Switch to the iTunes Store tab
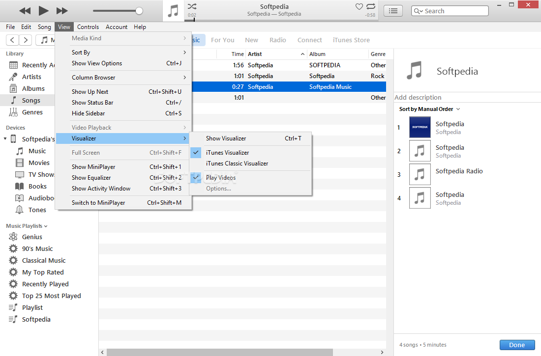 351,40
